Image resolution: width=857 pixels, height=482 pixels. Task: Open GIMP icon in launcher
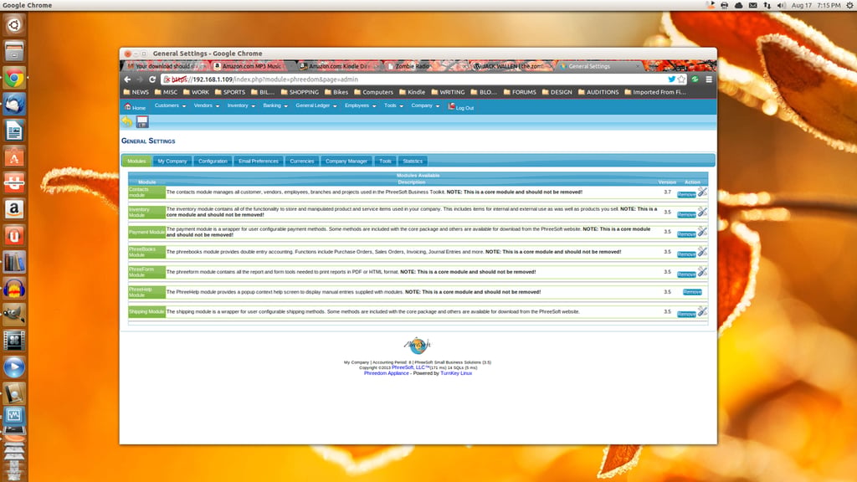[14, 315]
